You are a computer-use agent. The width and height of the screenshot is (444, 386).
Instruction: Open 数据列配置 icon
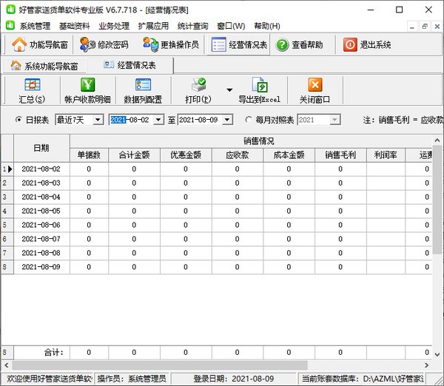click(143, 85)
